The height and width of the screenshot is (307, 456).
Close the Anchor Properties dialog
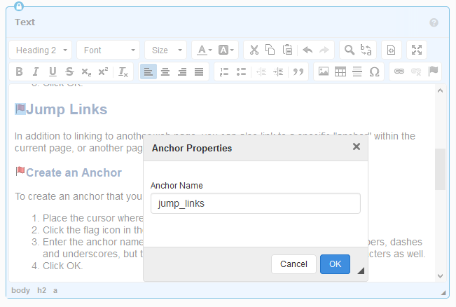click(356, 147)
